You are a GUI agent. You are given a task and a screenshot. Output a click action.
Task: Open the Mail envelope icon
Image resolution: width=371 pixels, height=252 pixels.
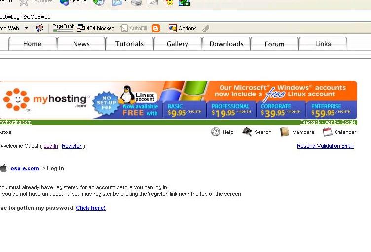[x=117, y=2]
